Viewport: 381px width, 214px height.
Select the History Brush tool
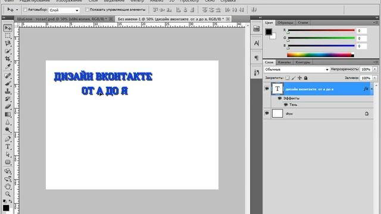(8, 99)
